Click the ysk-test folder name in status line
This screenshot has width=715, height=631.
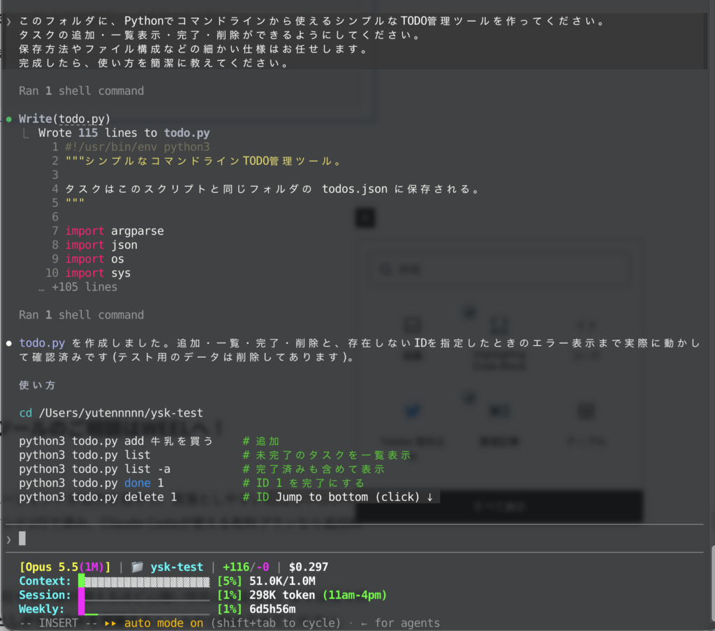[x=177, y=567]
